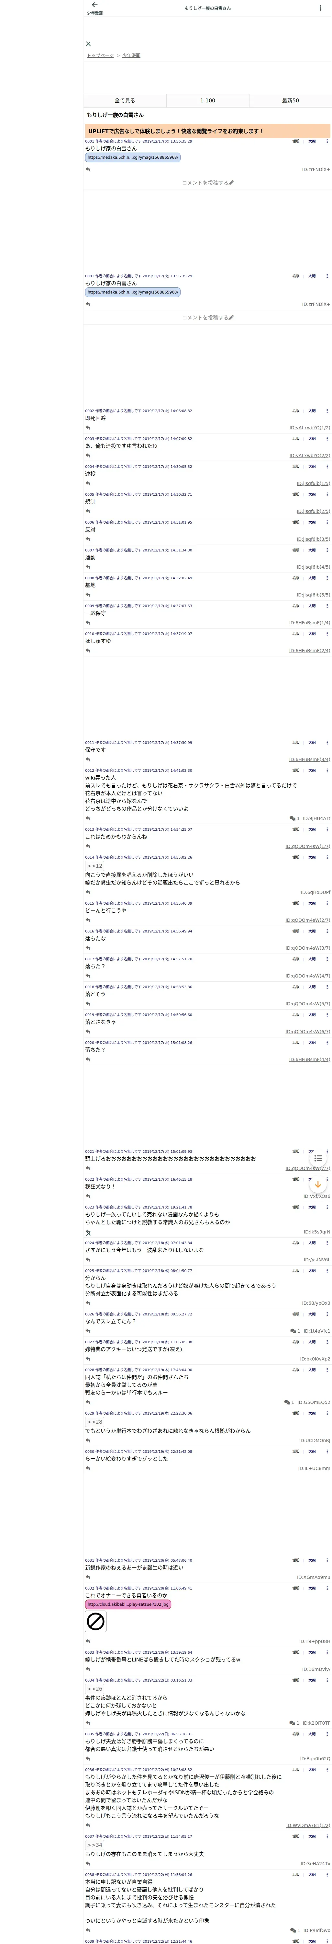Open the poster ID link on post 0004

[x=313, y=484]
